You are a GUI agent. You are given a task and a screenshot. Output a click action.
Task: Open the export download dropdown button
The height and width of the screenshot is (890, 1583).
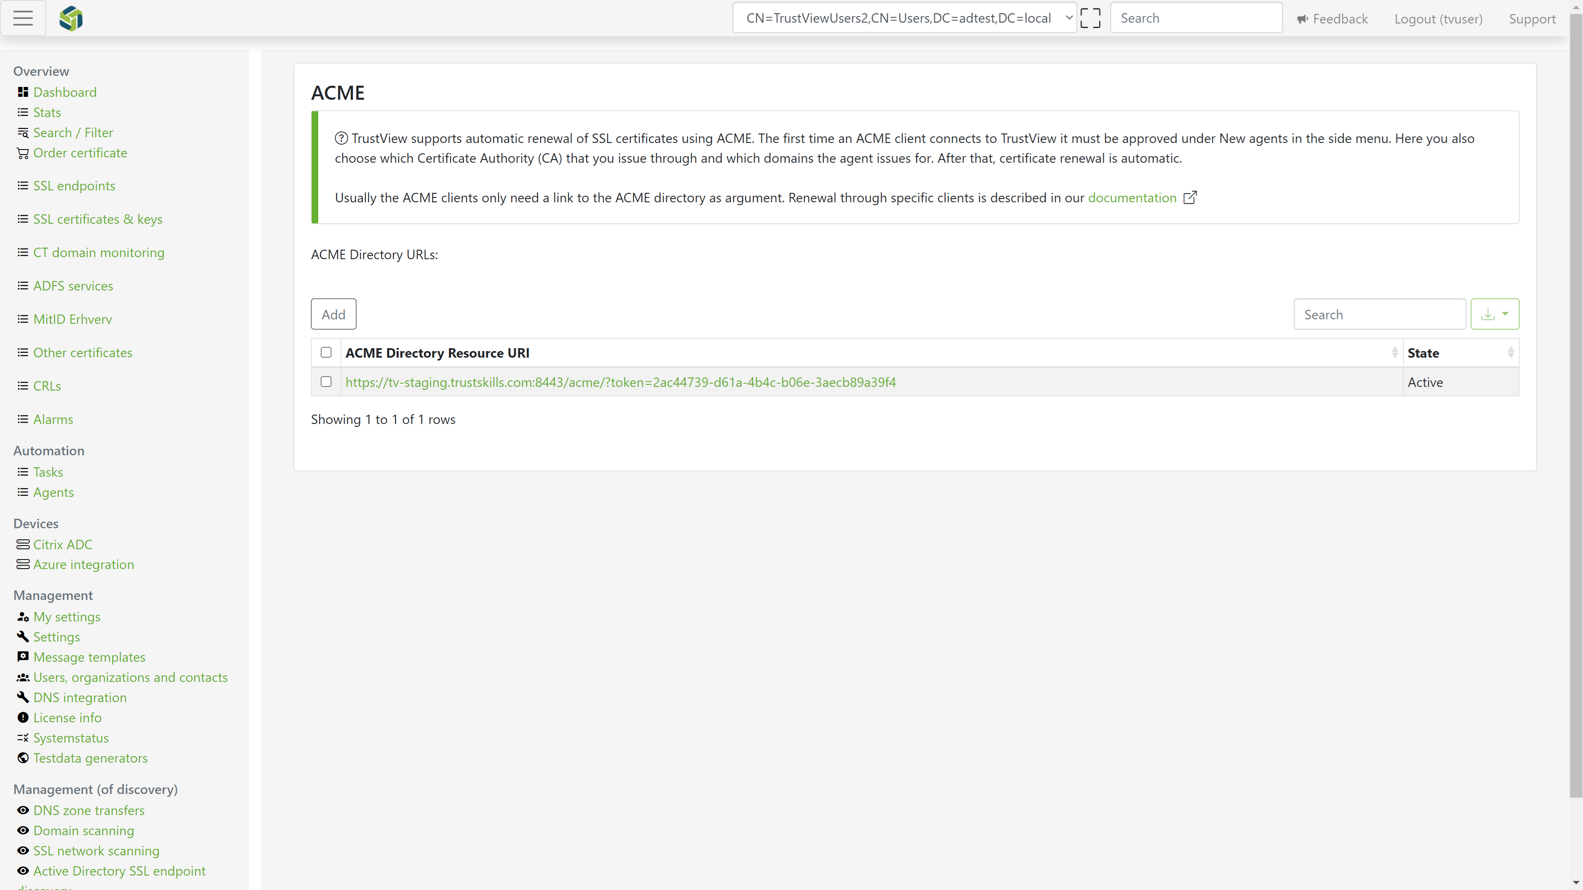pos(1494,314)
